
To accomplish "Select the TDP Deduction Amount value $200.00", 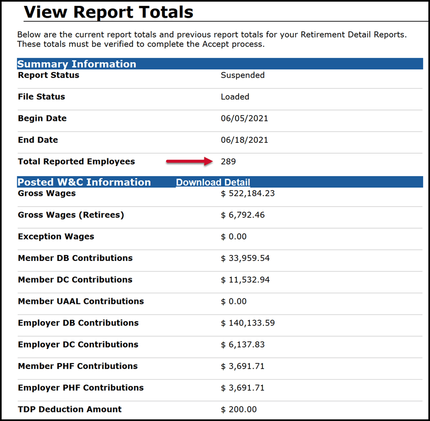I will point(239,409).
